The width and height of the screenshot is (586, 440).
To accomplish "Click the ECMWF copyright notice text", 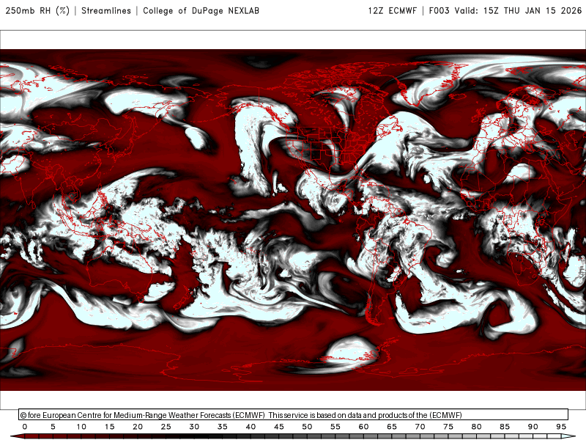I will 241,415.
